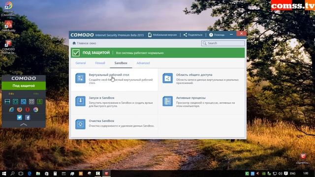The height and width of the screenshot is (177, 315).
Task: Open Task View on the taskbar
Action: tap(21, 174)
